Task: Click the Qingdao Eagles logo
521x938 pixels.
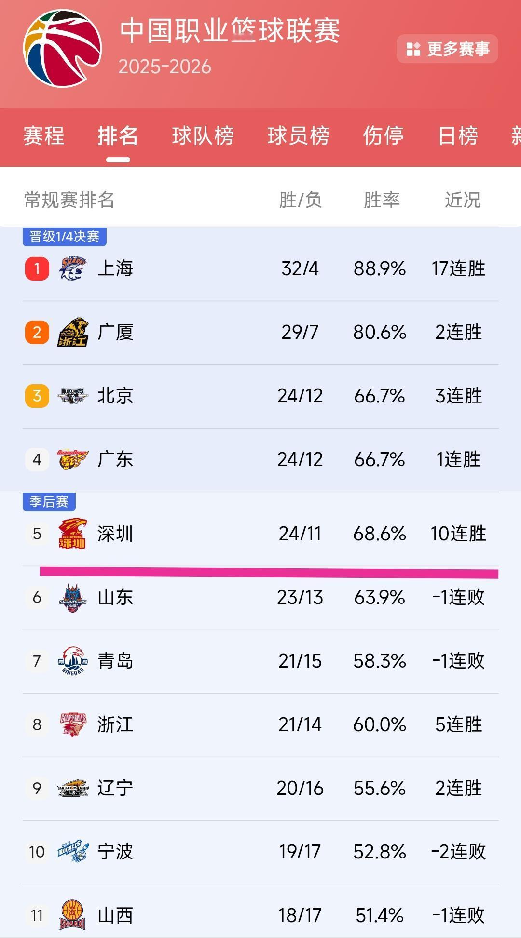Action: [x=72, y=661]
